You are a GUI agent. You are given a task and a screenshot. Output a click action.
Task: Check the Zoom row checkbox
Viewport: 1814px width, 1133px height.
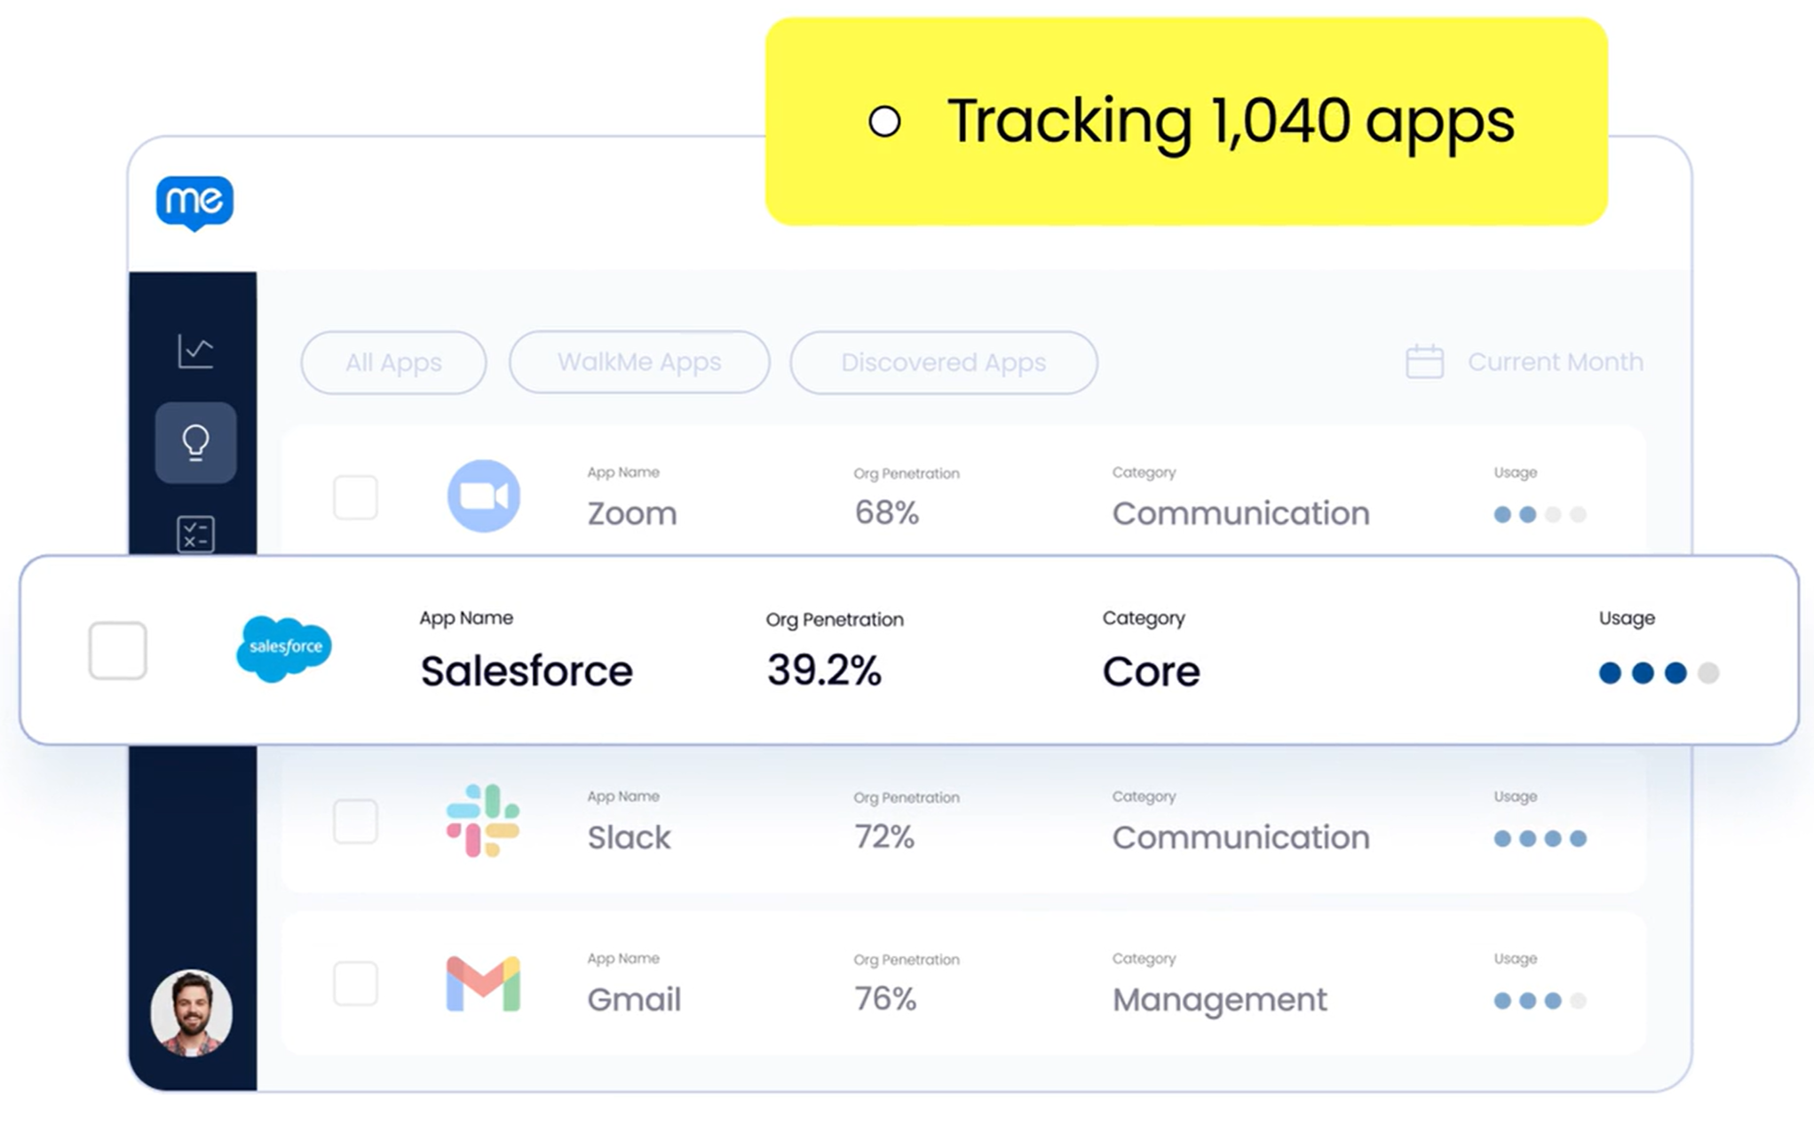tap(355, 497)
